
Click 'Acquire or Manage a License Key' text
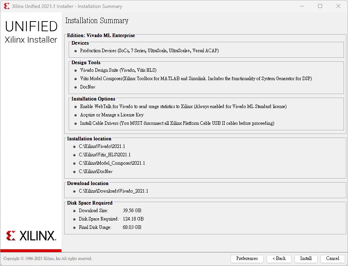point(111,115)
